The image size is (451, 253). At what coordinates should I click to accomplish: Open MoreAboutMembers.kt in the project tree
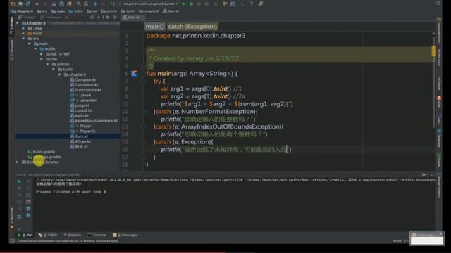[94, 121]
